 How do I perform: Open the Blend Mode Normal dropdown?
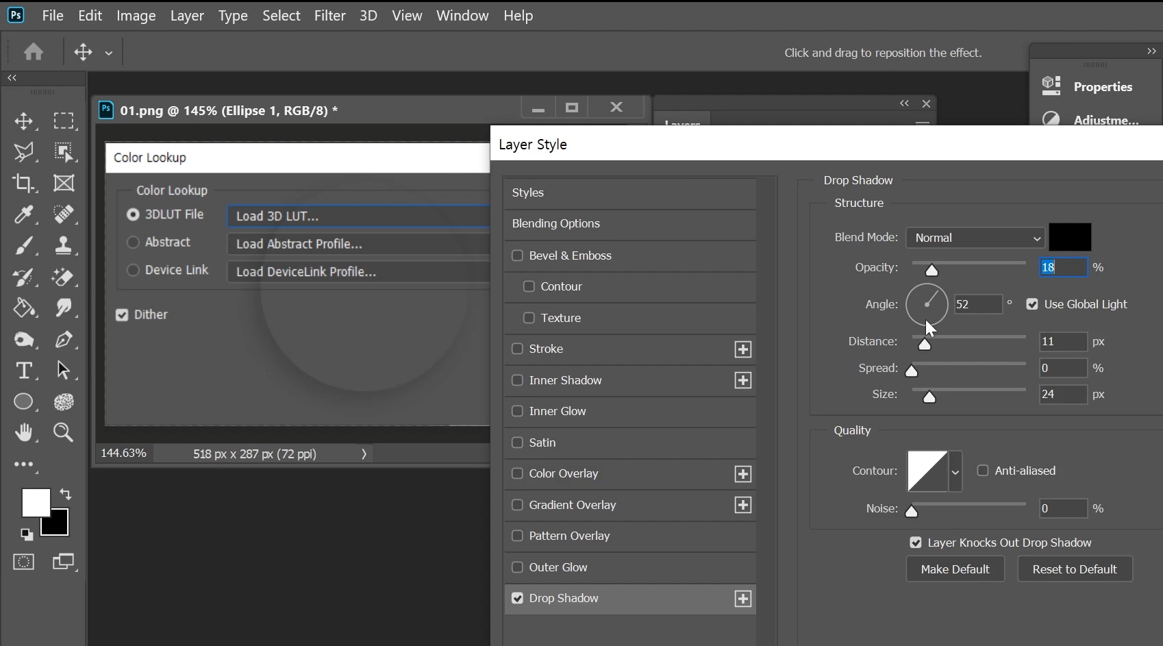click(975, 238)
